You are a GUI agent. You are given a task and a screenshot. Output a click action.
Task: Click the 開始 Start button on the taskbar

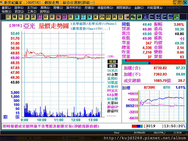click(x=8, y=138)
